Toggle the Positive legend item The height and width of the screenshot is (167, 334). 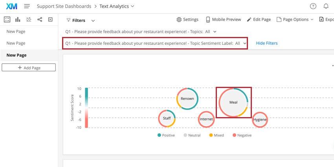[x=166, y=135]
